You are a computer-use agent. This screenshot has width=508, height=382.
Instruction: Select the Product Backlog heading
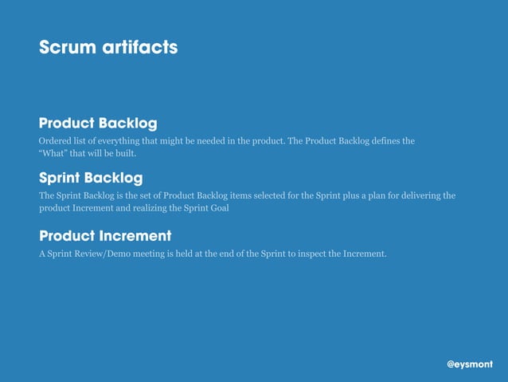click(x=98, y=124)
